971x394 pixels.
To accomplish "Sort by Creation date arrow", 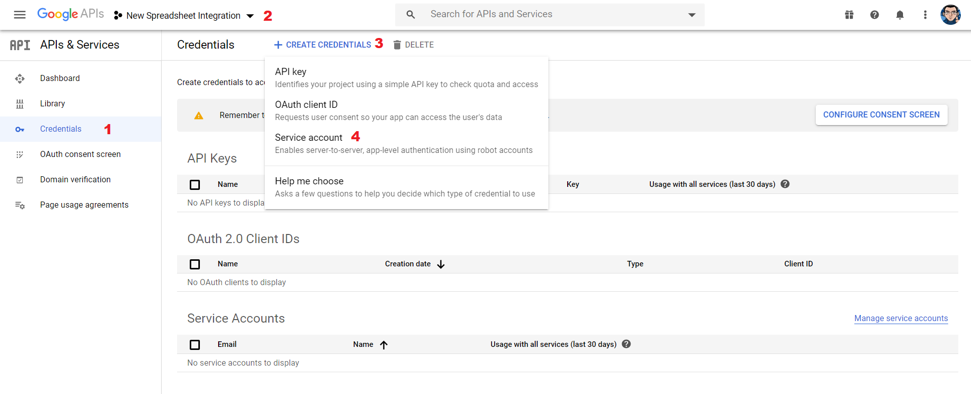I will click(x=441, y=264).
